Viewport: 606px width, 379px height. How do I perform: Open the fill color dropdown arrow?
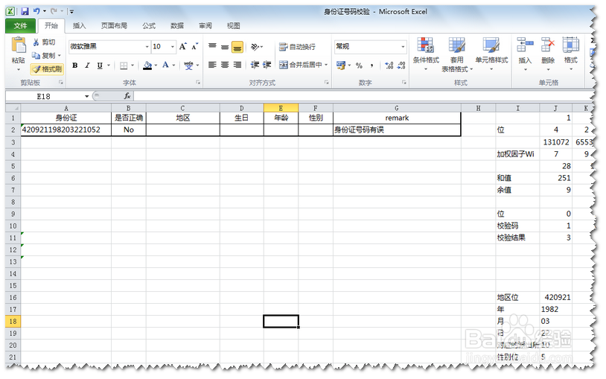[156, 66]
